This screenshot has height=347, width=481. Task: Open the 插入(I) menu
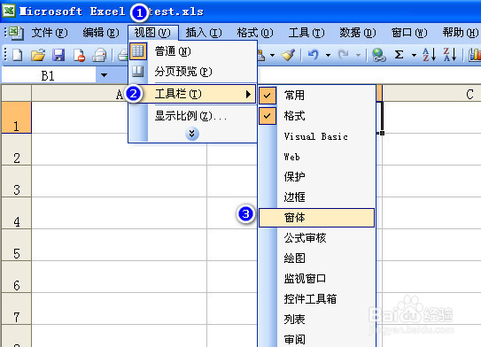coord(204,33)
